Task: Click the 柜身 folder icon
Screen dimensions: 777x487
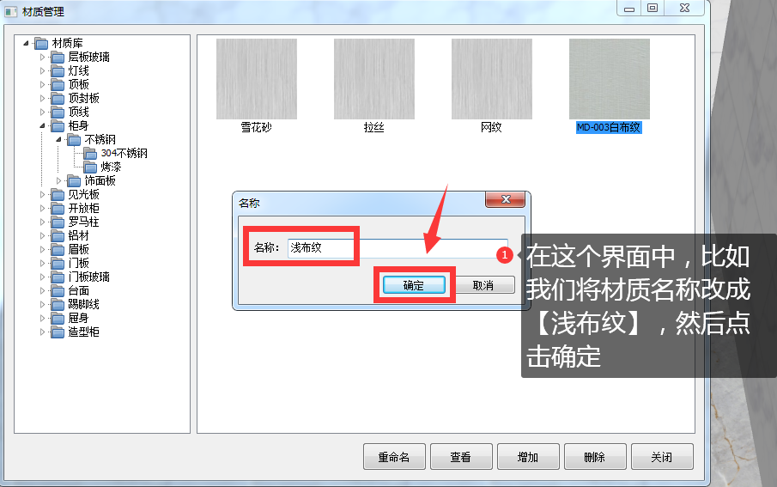Action: coord(58,126)
